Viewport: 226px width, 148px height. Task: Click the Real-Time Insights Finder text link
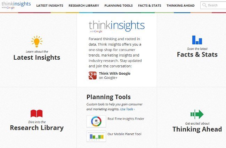(x=126, y=119)
